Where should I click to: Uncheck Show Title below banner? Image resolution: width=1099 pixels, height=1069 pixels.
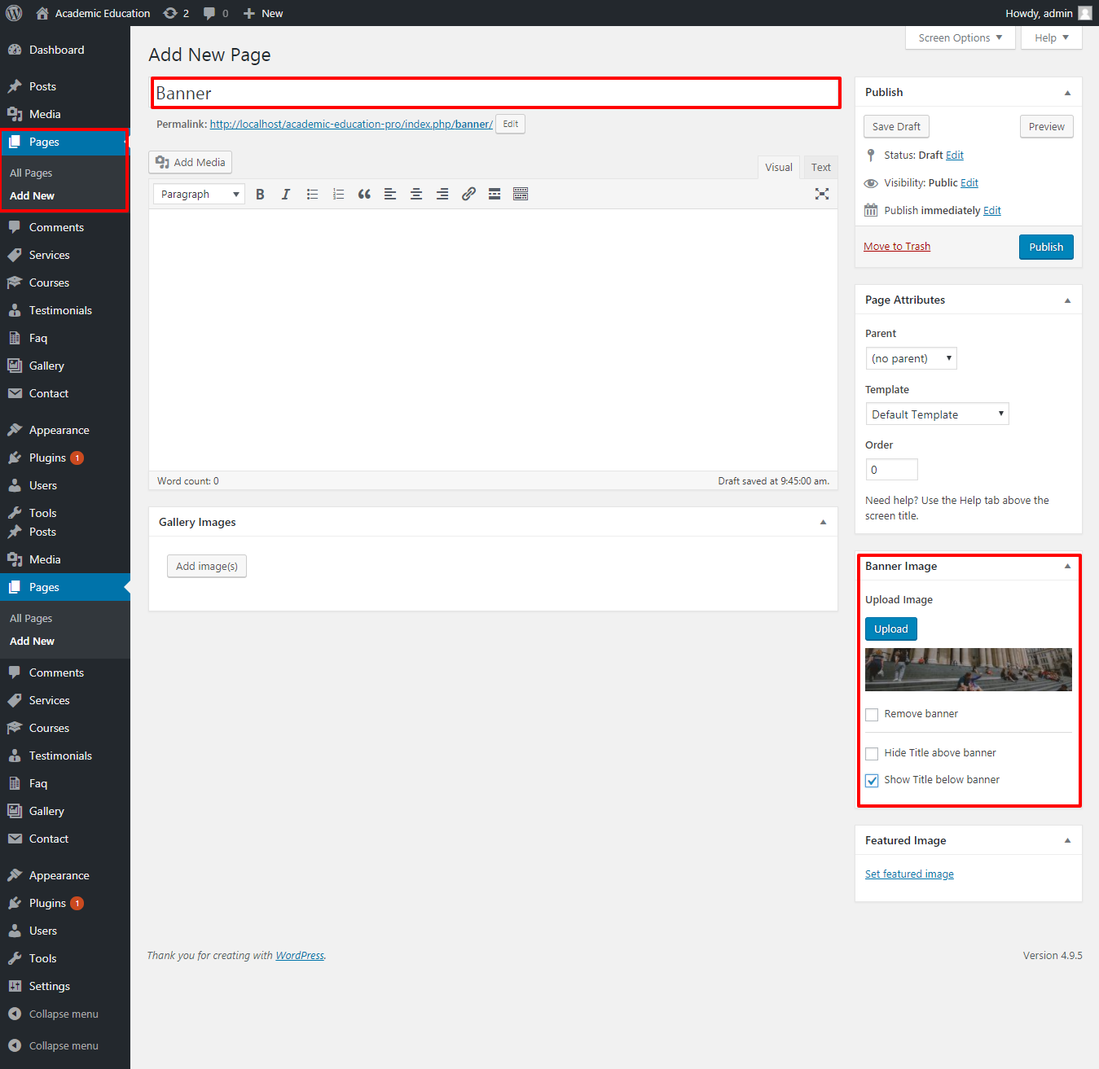[872, 781]
